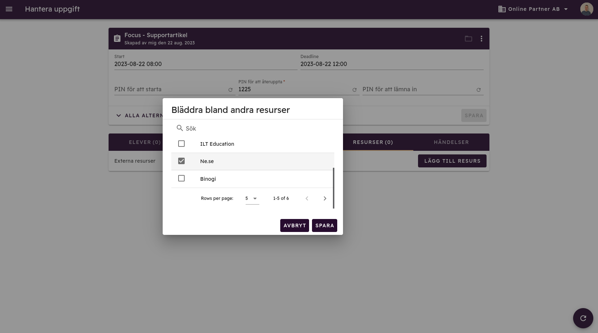The width and height of the screenshot is (598, 333).
Task: Click the user profile avatar
Action: coord(586,9)
